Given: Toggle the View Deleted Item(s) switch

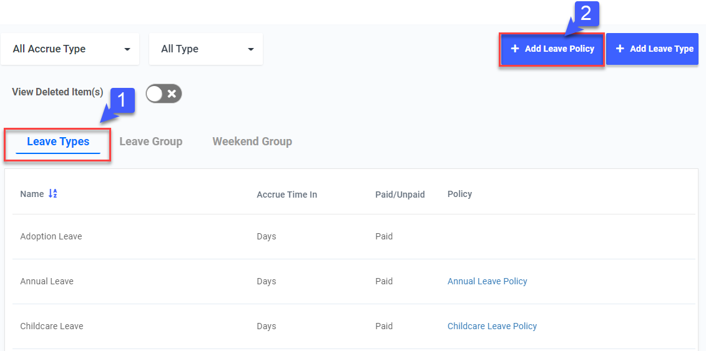Looking at the screenshot, I should click(164, 94).
